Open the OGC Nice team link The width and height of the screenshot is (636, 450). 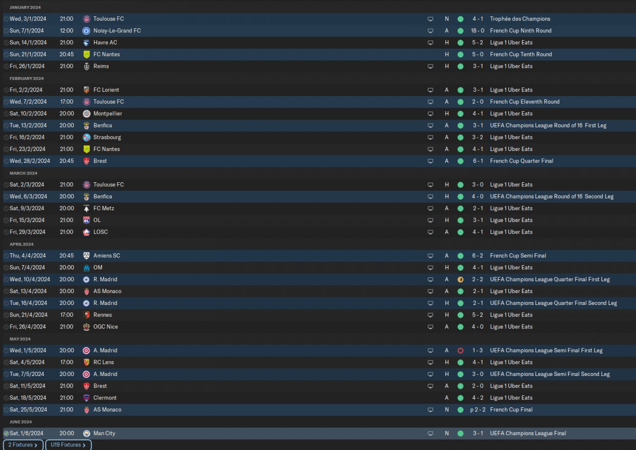pos(106,327)
